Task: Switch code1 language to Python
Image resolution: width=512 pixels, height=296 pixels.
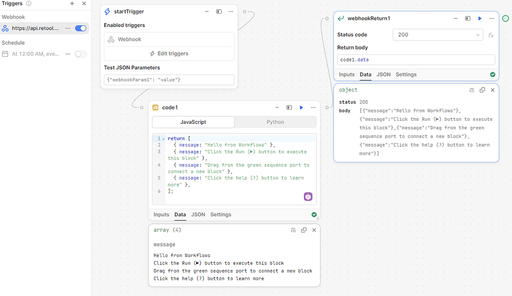Action: [275, 122]
